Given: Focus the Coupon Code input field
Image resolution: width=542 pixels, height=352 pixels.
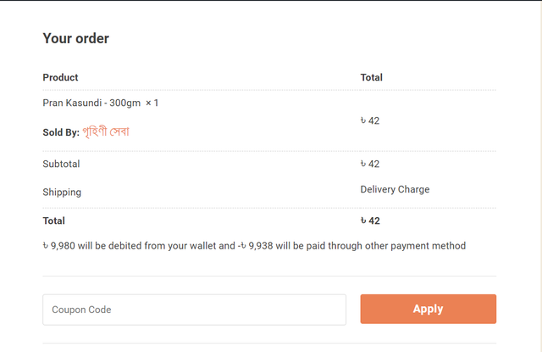Looking at the screenshot, I should tap(194, 310).
